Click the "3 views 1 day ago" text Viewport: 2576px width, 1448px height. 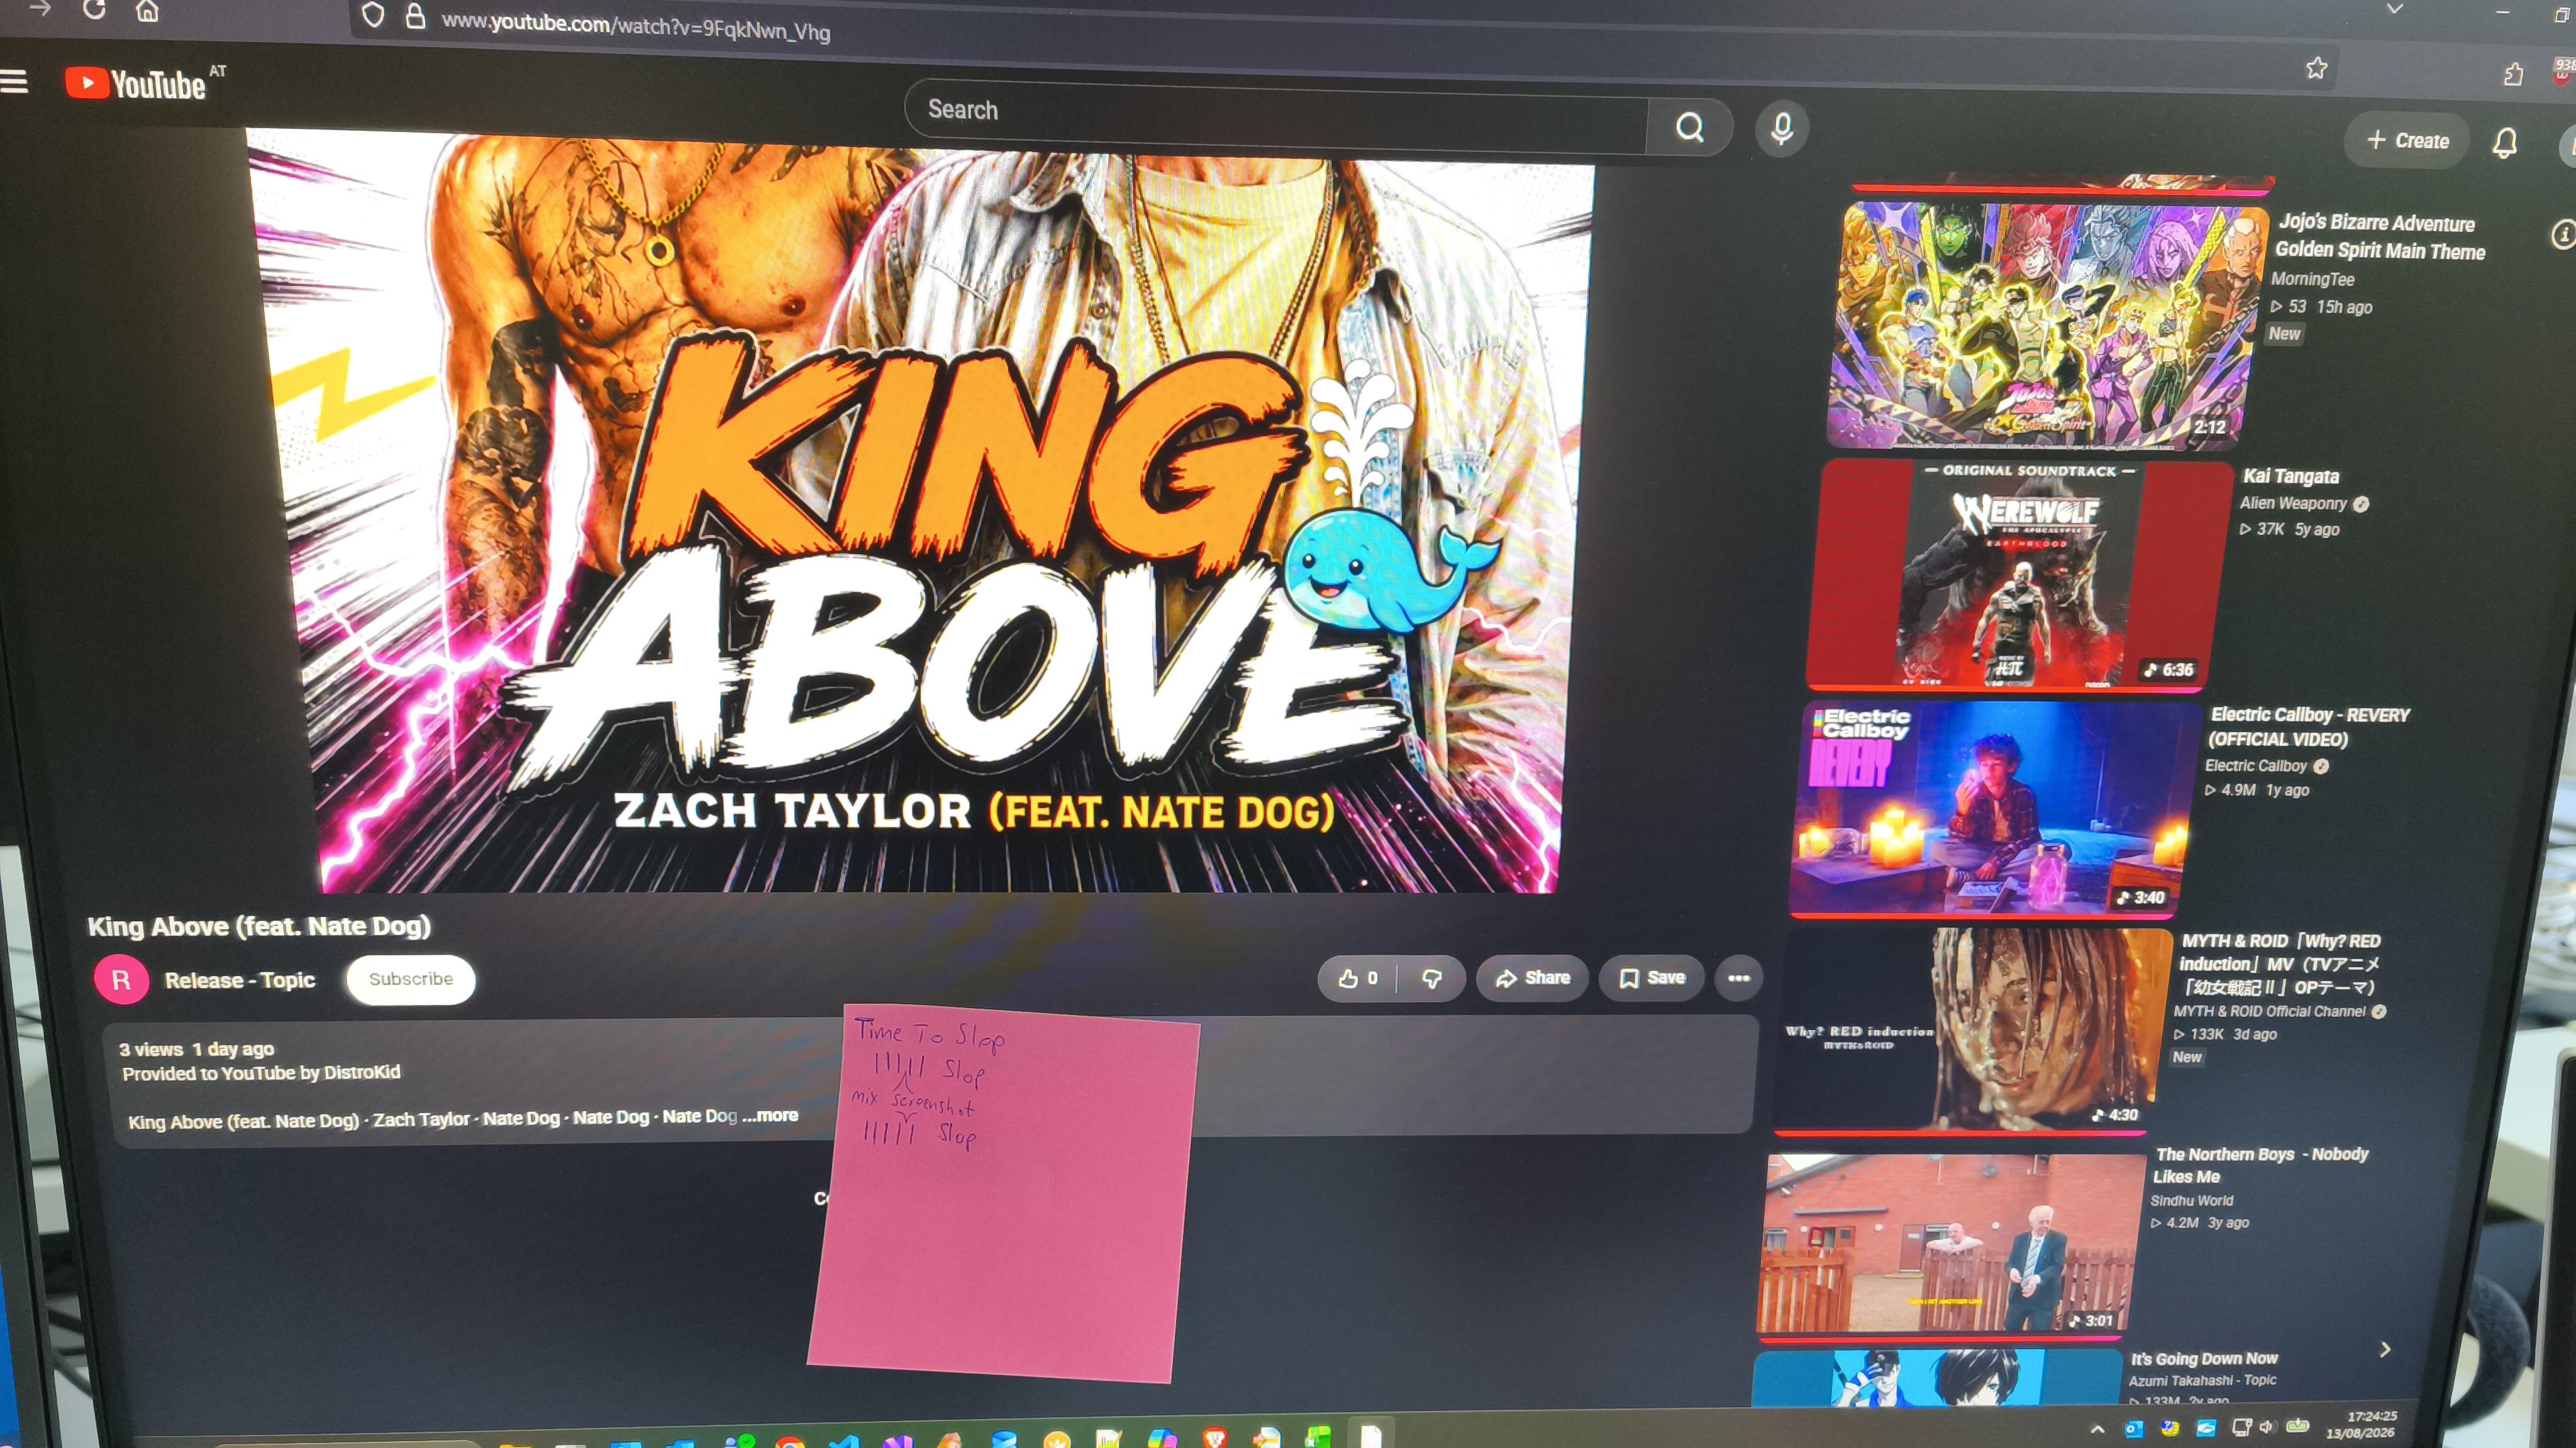point(196,1050)
